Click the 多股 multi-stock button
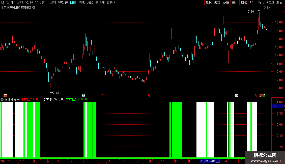Screen dimensions: 285x164 tap(226, 2)
